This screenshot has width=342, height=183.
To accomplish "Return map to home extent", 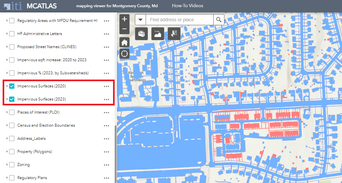I will coord(124,42).
